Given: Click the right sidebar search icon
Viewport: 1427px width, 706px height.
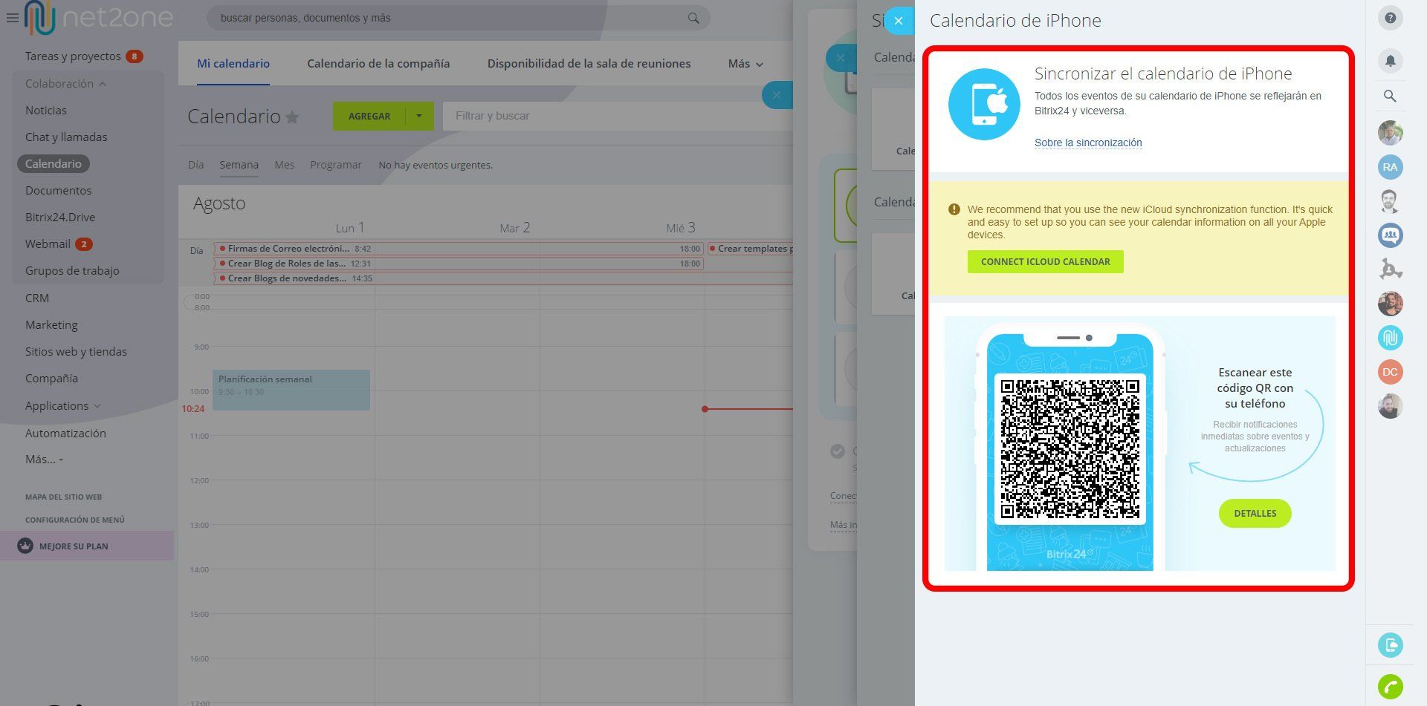Looking at the screenshot, I should pyautogui.click(x=1390, y=96).
